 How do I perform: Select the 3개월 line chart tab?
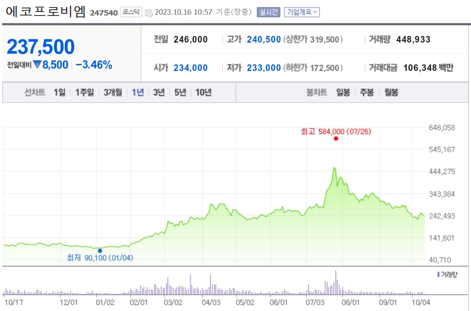click(113, 92)
